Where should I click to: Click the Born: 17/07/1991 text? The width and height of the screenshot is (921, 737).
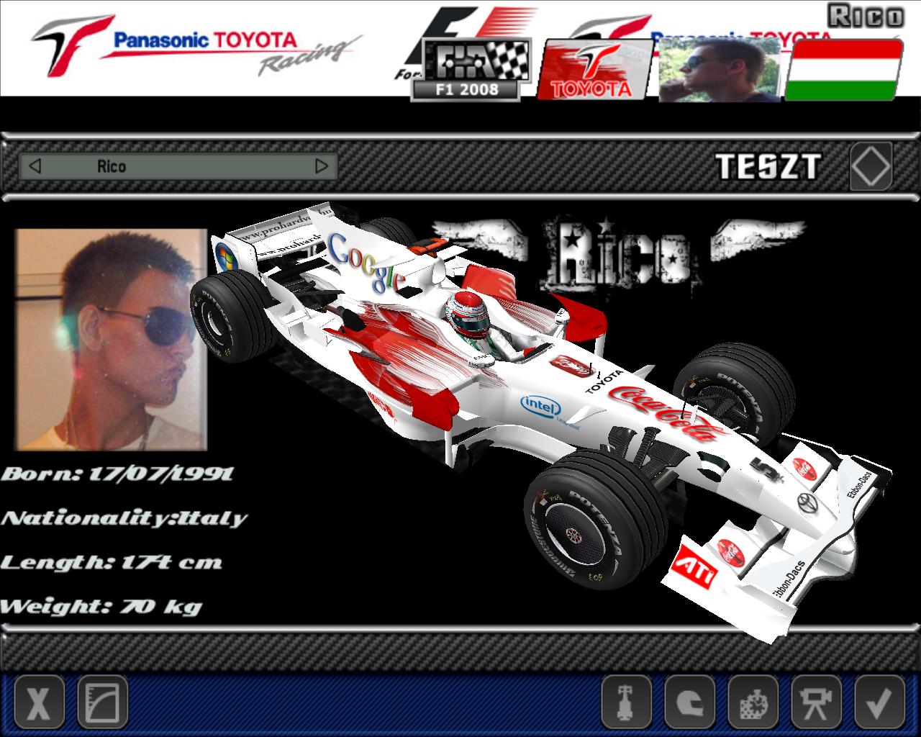[x=117, y=474]
